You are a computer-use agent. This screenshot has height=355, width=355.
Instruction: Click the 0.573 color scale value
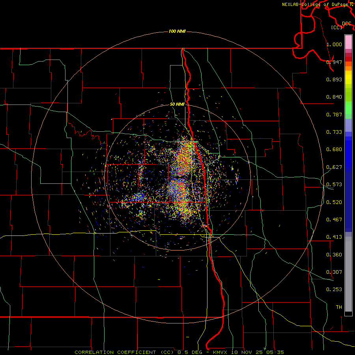click(x=334, y=185)
